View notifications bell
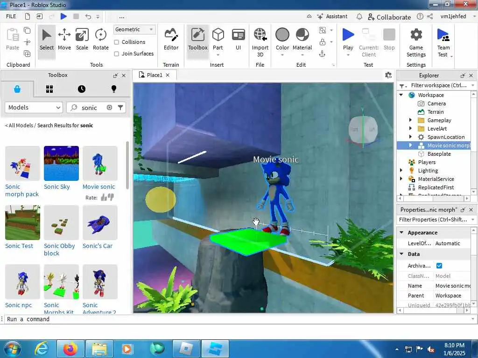 coord(359,16)
